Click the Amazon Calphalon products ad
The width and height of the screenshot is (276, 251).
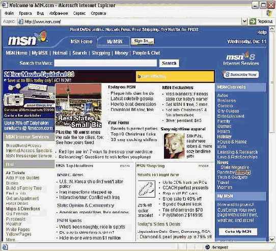[x=29, y=125]
